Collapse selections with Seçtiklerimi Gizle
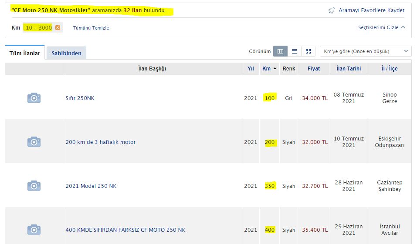 pyautogui.click(x=381, y=27)
